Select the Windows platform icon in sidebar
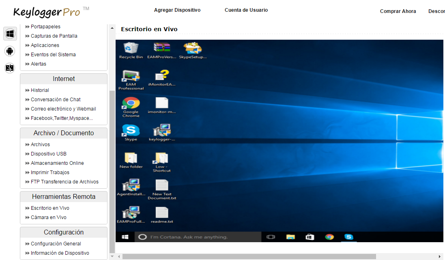 click(x=10, y=34)
